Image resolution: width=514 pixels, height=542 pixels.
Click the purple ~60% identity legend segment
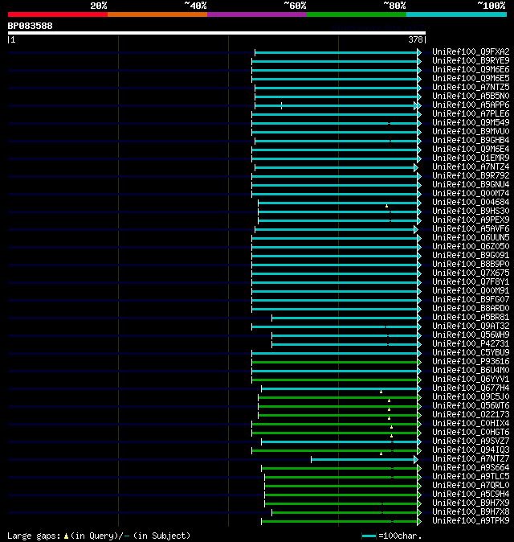(x=257, y=14)
